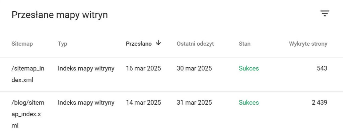This screenshot has width=343, height=135.
Task: Click the 31 mar 2025 last read date
Action: click(194, 103)
